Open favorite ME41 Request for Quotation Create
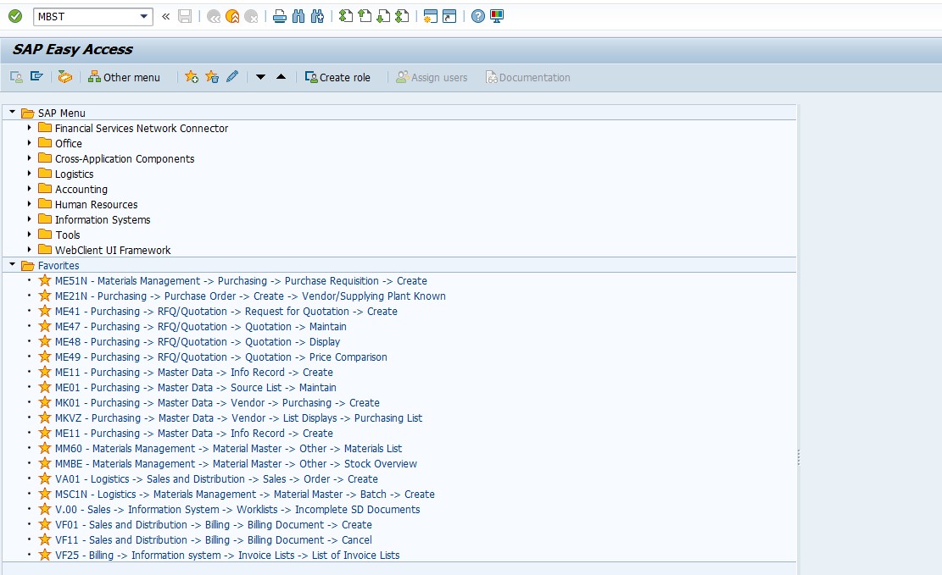Viewport: 942px width, 575px height. 226,312
